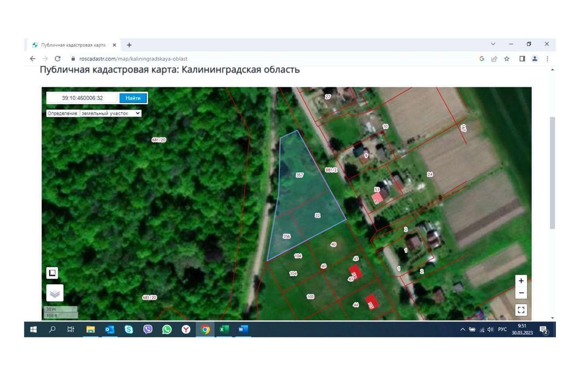Viewport: 565px width, 373px height.
Task: Open Chrome three-dot menu
Action: pyautogui.click(x=547, y=59)
